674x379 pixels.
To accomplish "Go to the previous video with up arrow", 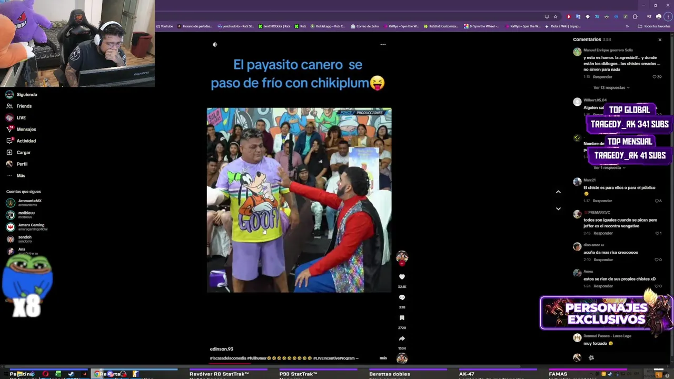I will click(558, 192).
